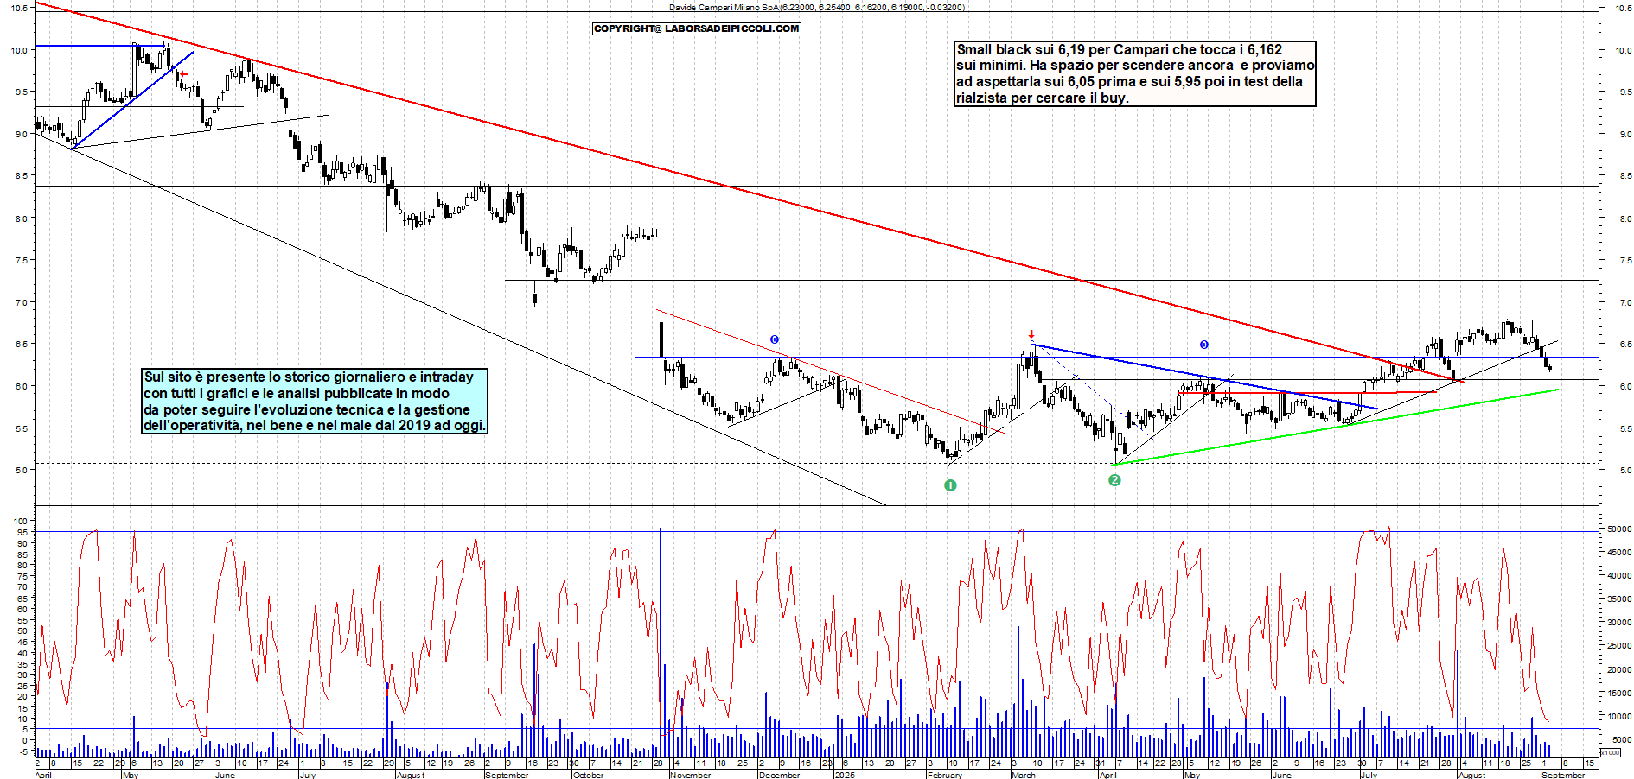
Task: Click the green circle marker numbered 2
Action: click(1114, 480)
